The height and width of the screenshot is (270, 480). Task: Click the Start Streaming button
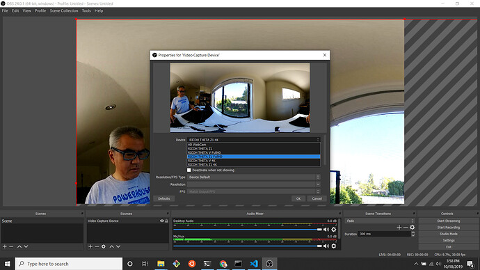click(448, 221)
